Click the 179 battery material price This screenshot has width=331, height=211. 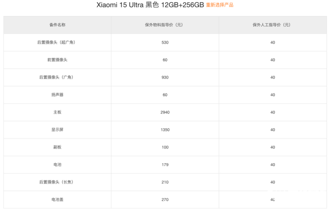click(165, 165)
